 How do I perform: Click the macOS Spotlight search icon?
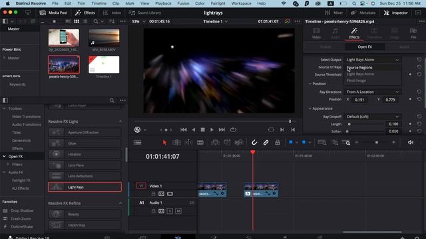[x=354, y=3]
